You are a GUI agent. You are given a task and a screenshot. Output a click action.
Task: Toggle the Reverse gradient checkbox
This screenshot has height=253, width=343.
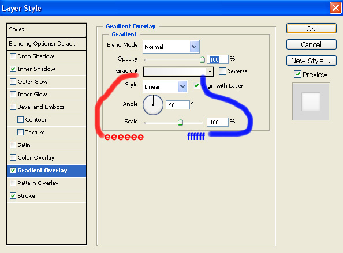coord(222,71)
